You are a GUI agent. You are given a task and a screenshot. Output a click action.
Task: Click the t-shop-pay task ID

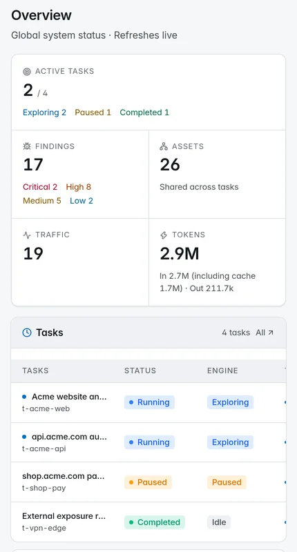click(44, 489)
